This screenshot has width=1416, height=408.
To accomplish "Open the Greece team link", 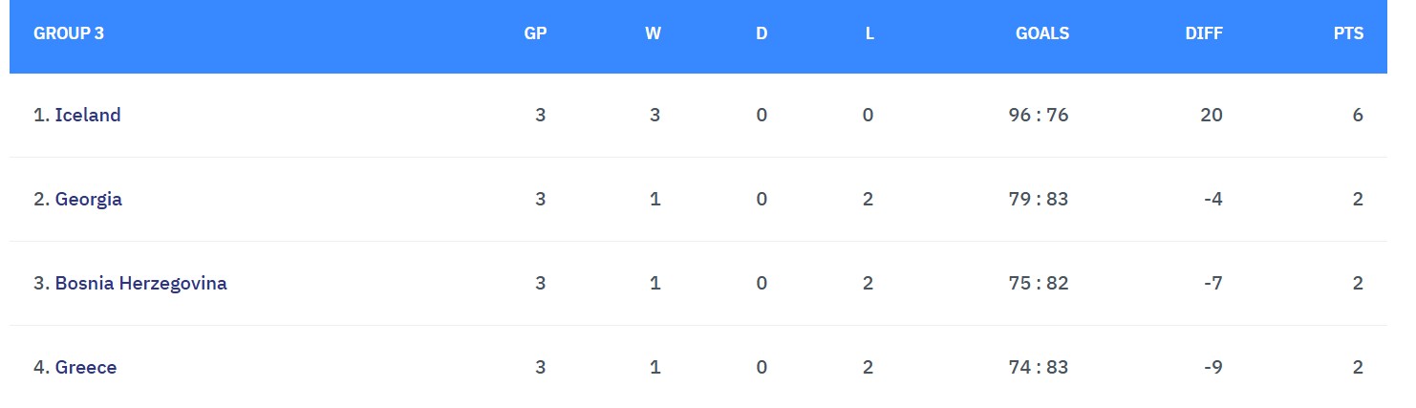I will tap(85, 368).
